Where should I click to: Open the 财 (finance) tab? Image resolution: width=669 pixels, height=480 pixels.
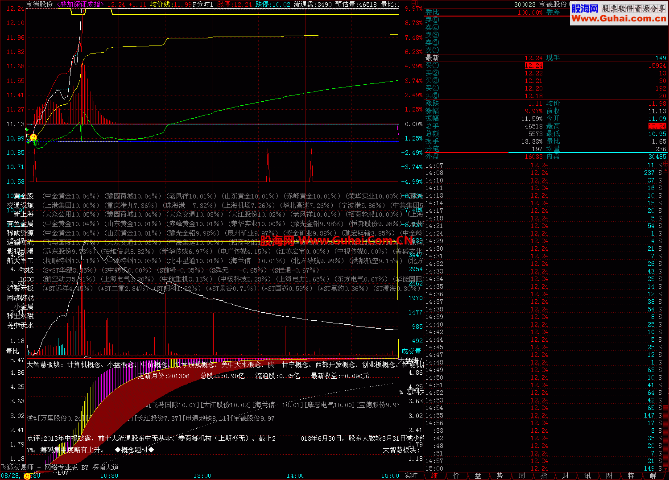tap(565, 476)
